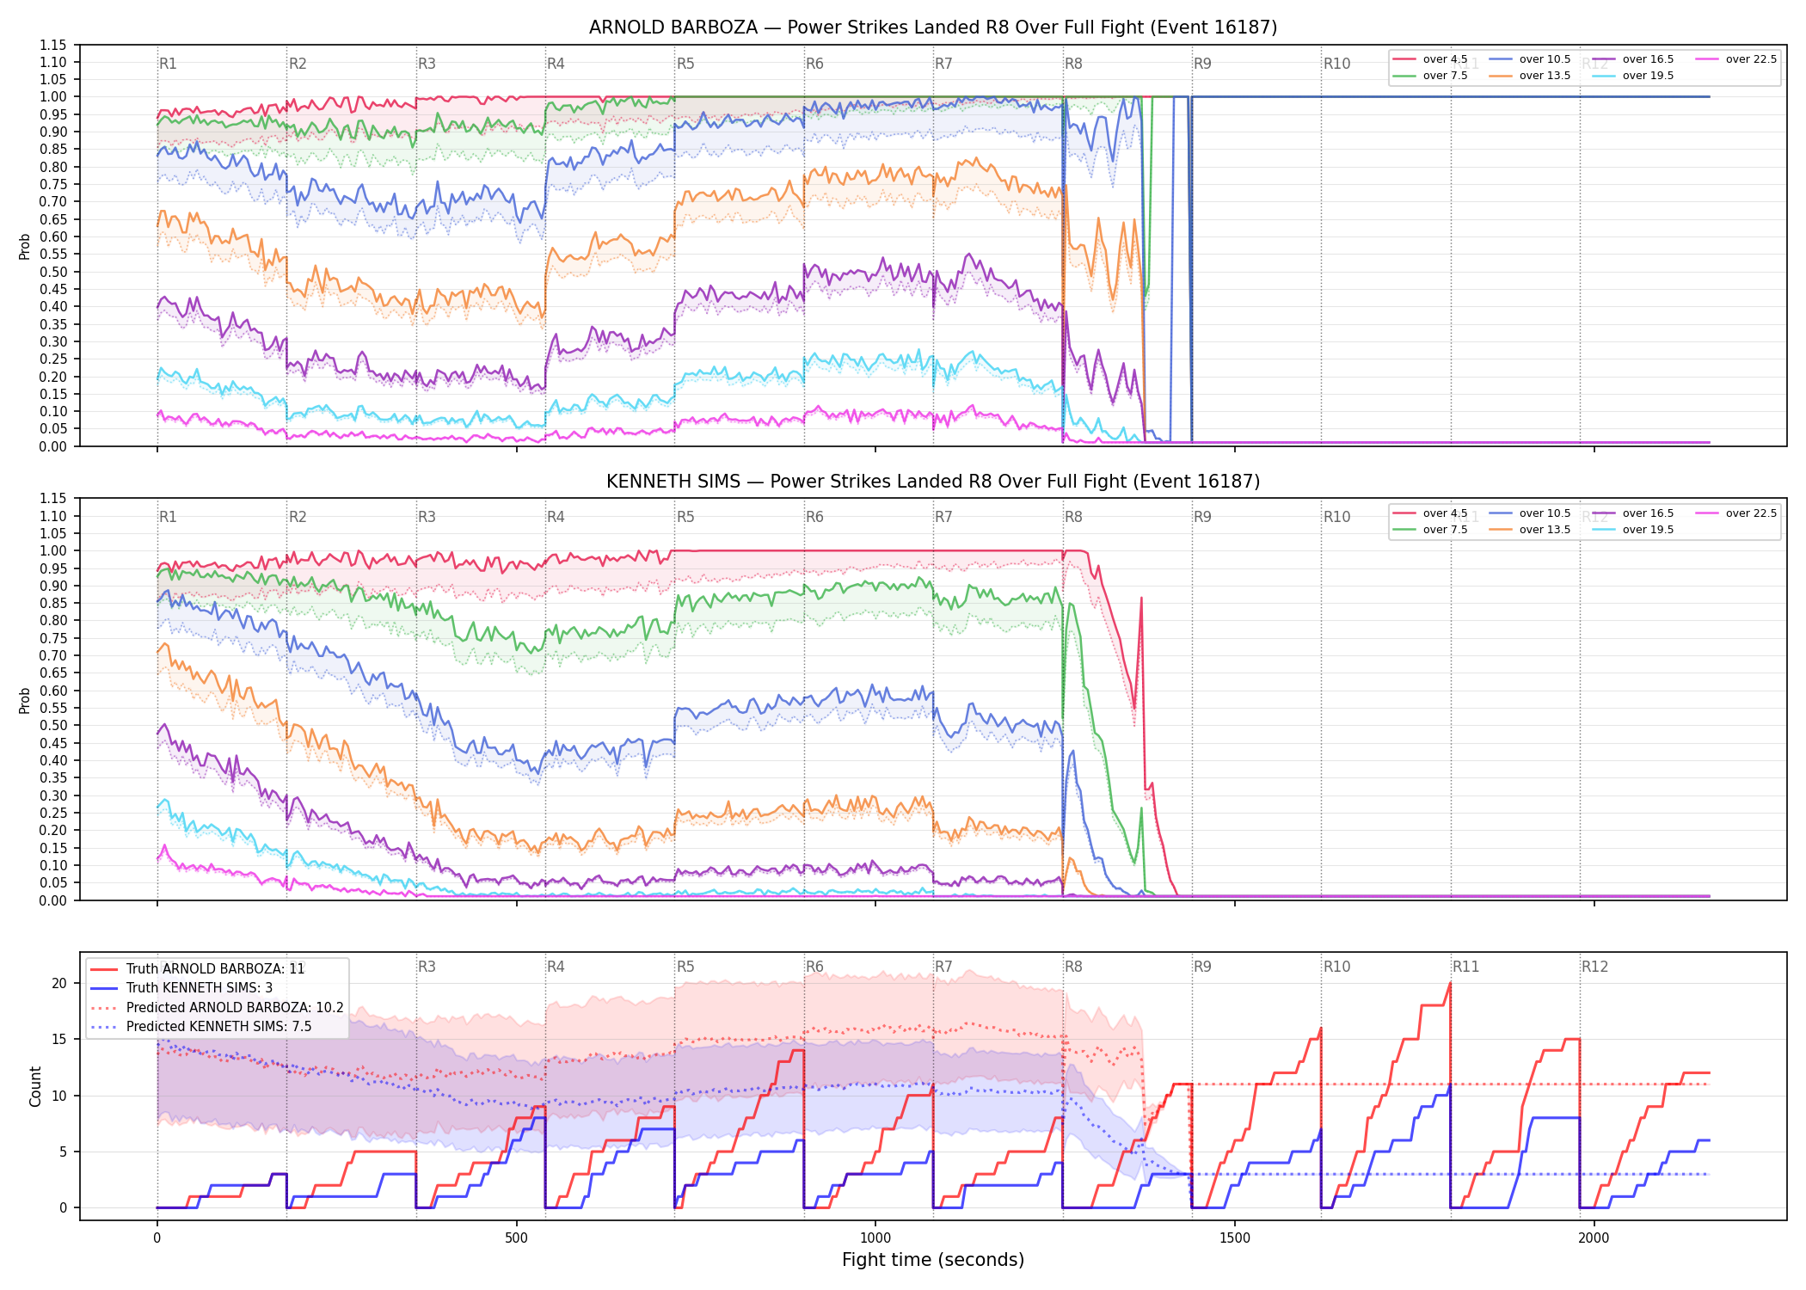Click the 'Fight time (seconds)' axis label
The height and width of the screenshot is (1290, 1806).
933,1260
